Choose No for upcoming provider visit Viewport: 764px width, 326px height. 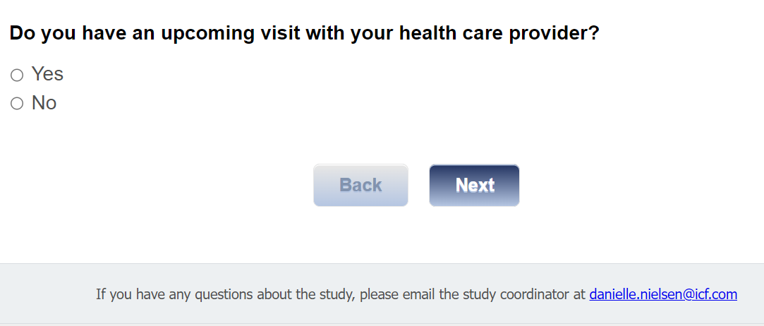point(17,104)
